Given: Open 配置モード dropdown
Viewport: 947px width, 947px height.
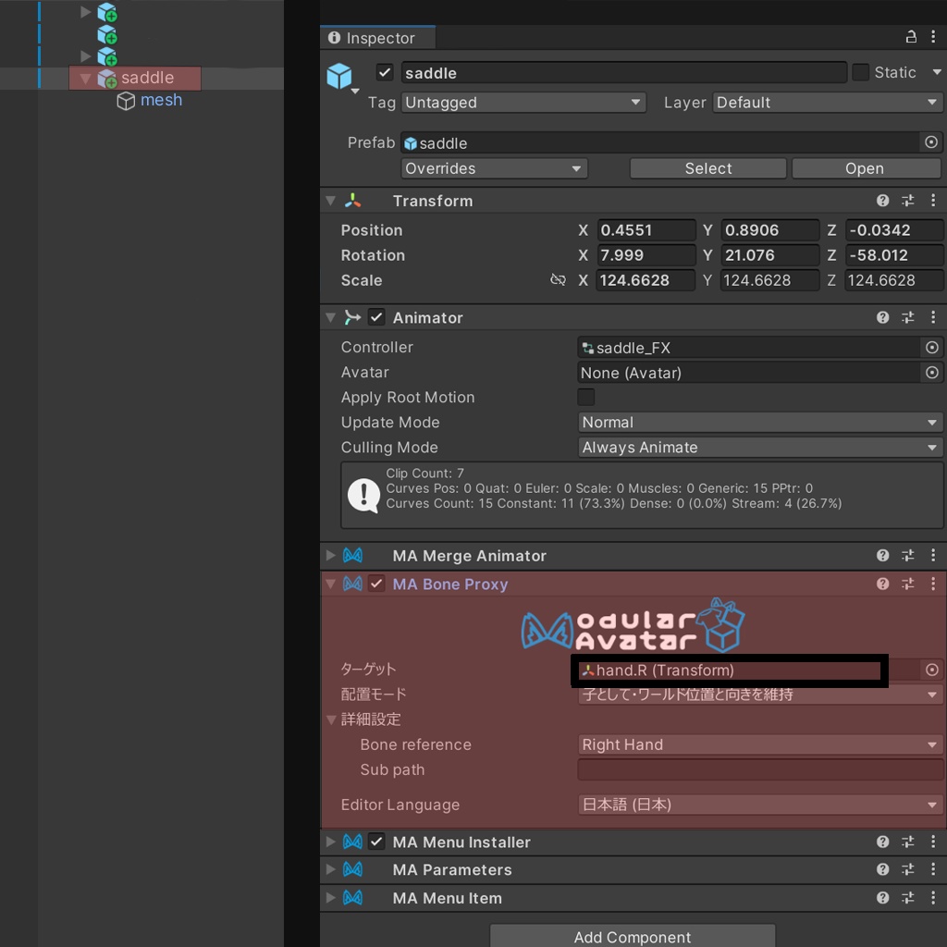Looking at the screenshot, I should [x=760, y=695].
